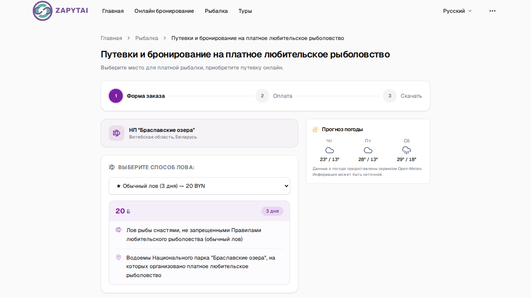Viewport: 531px width, 298px height.
Task: Open the Русский language dropdown
Action: coord(458,11)
